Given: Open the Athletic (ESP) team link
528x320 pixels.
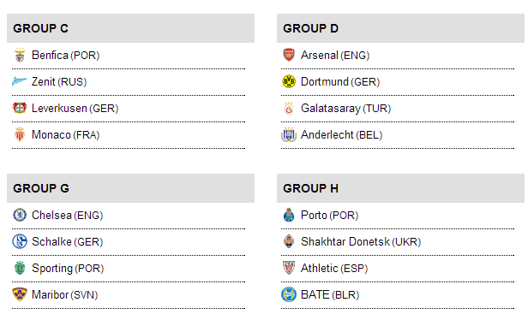Looking at the screenshot, I should click(334, 269).
